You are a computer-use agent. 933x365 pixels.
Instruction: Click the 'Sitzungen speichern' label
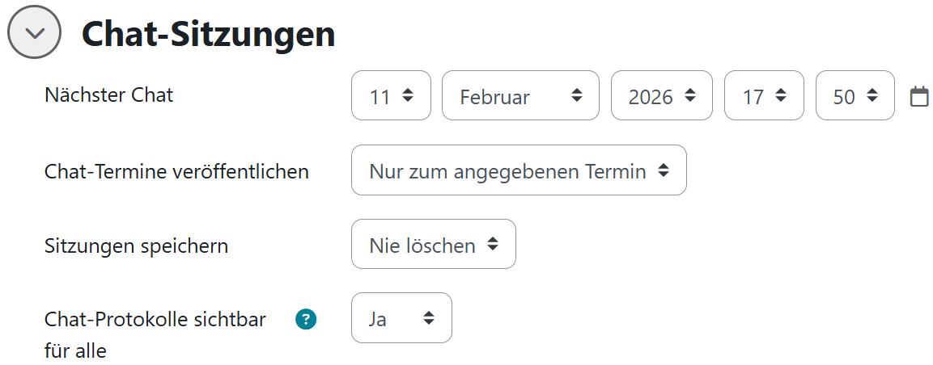point(136,245)
